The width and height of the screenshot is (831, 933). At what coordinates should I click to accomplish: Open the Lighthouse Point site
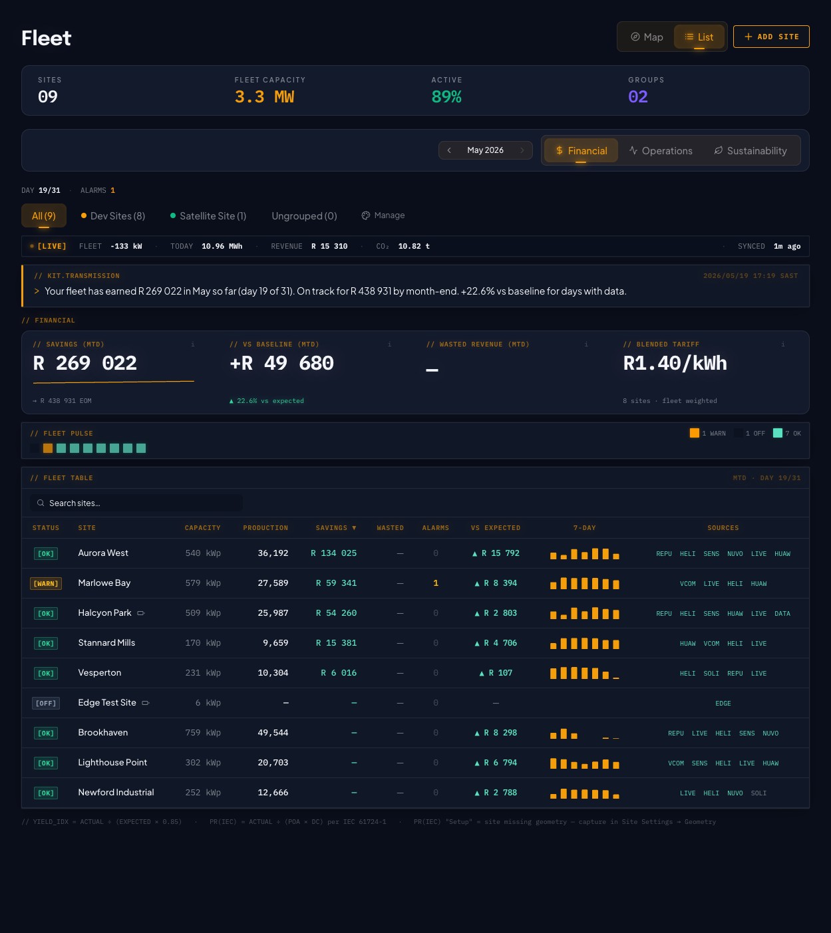[x=112, y=763]
